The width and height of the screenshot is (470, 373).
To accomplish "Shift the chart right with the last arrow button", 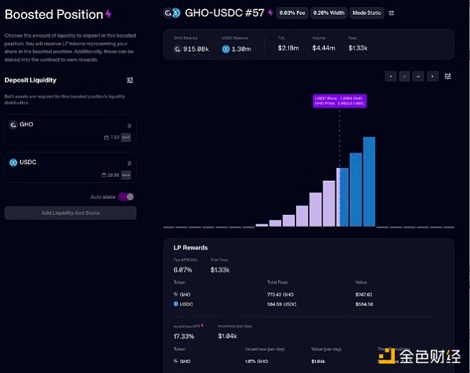I will pyautogui.click(x=432, y=77).
